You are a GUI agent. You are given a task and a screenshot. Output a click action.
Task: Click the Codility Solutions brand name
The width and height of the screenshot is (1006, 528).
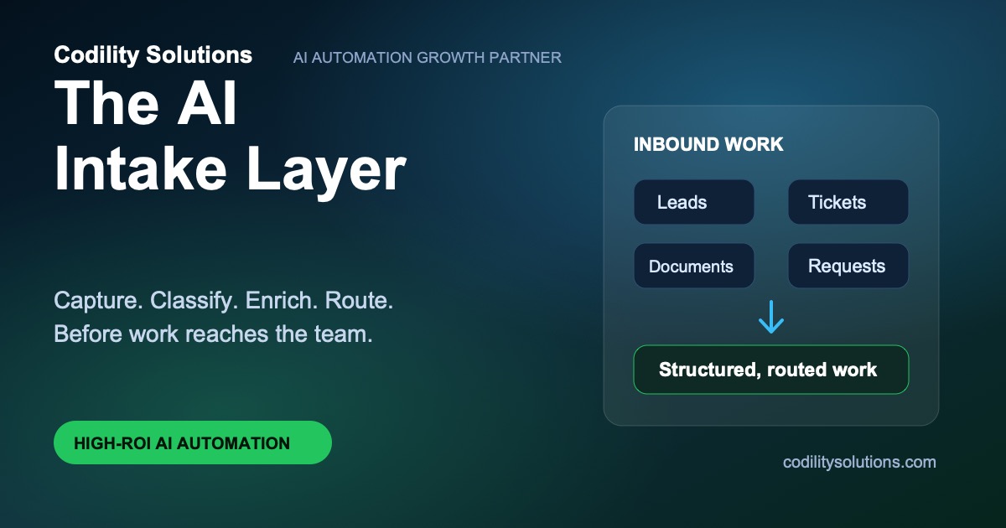tap(153, 55)
